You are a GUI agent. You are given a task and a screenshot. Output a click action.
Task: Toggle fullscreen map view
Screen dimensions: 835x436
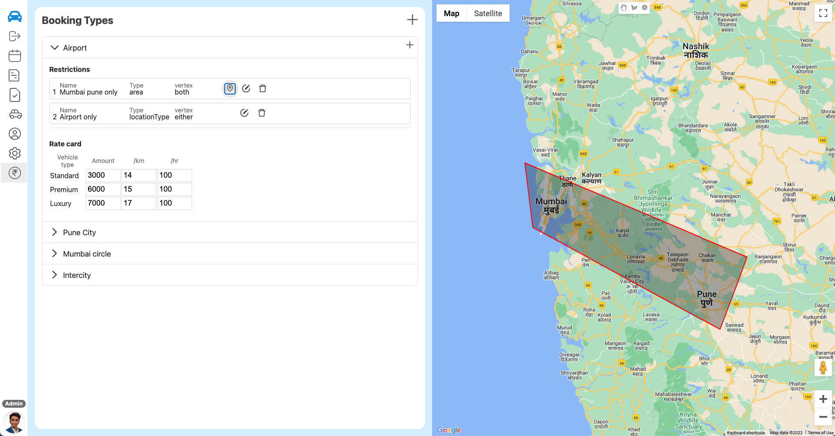823,13
